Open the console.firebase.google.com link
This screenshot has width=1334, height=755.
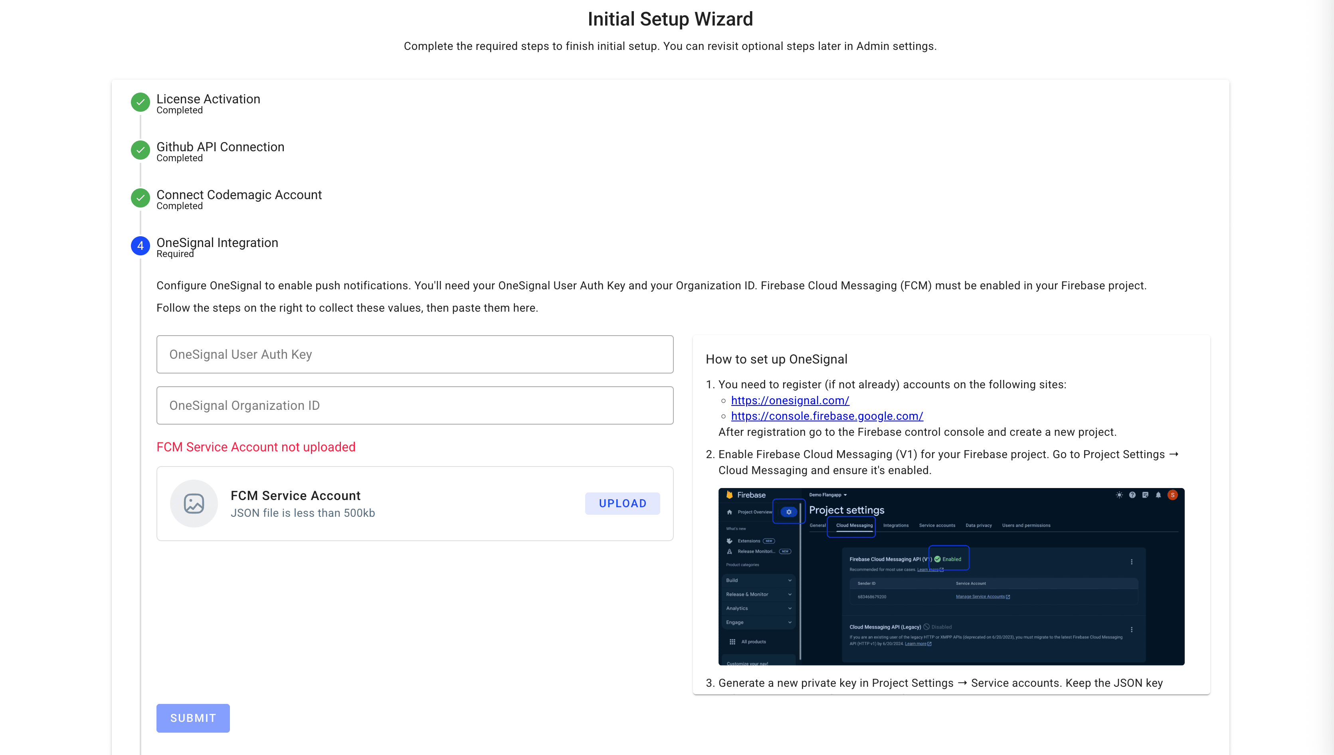(x=827, y=416)
